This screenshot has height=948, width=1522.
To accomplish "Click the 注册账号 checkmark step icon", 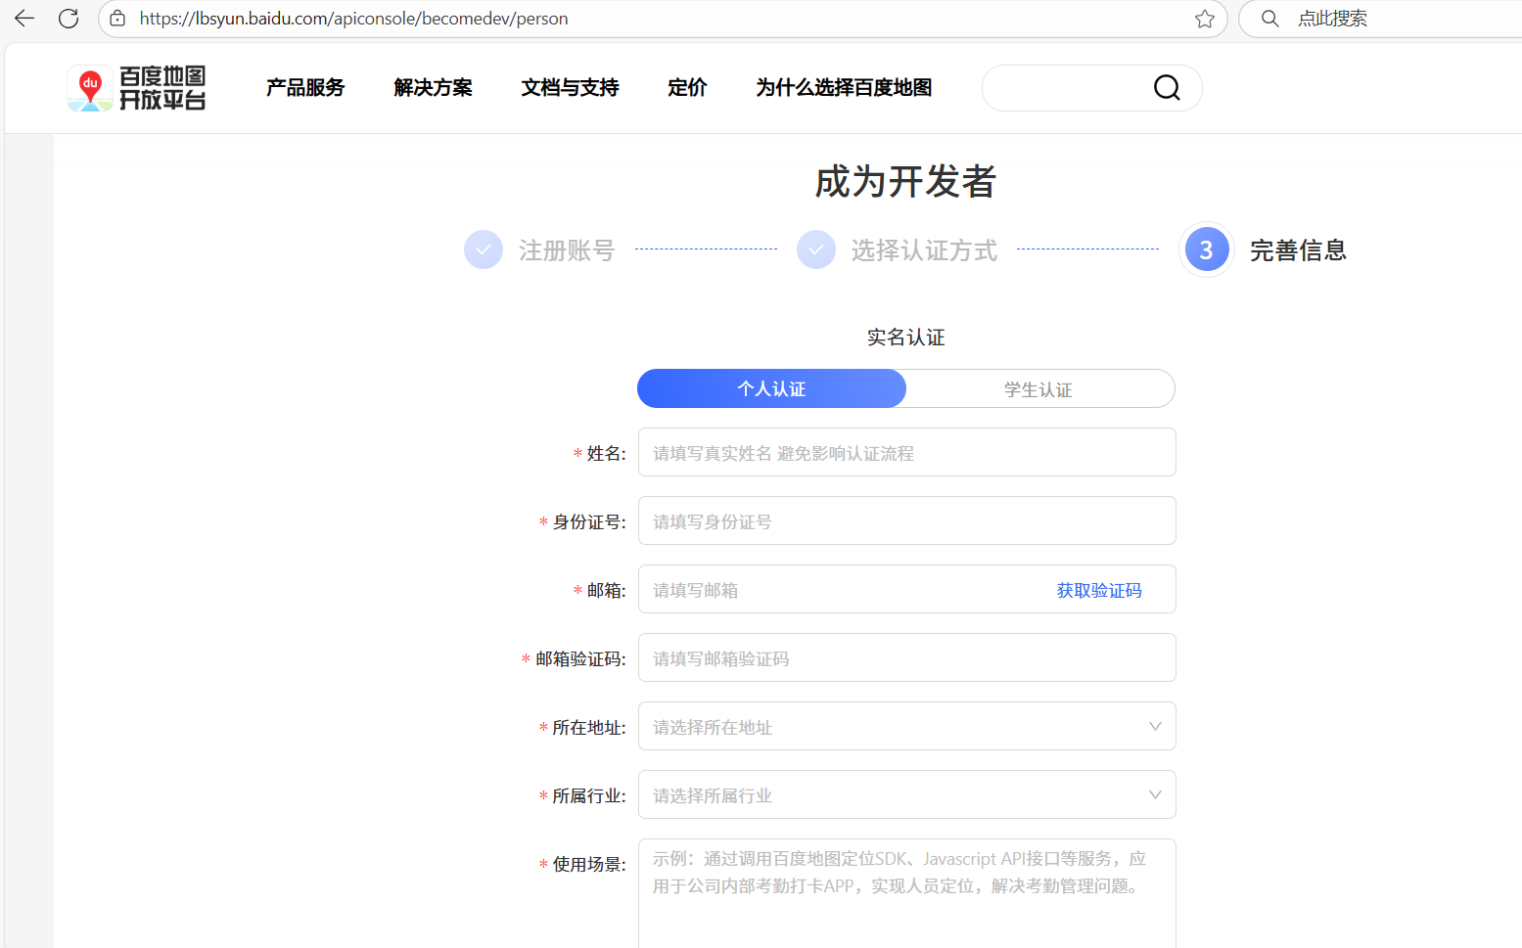I will click(484, 250).
